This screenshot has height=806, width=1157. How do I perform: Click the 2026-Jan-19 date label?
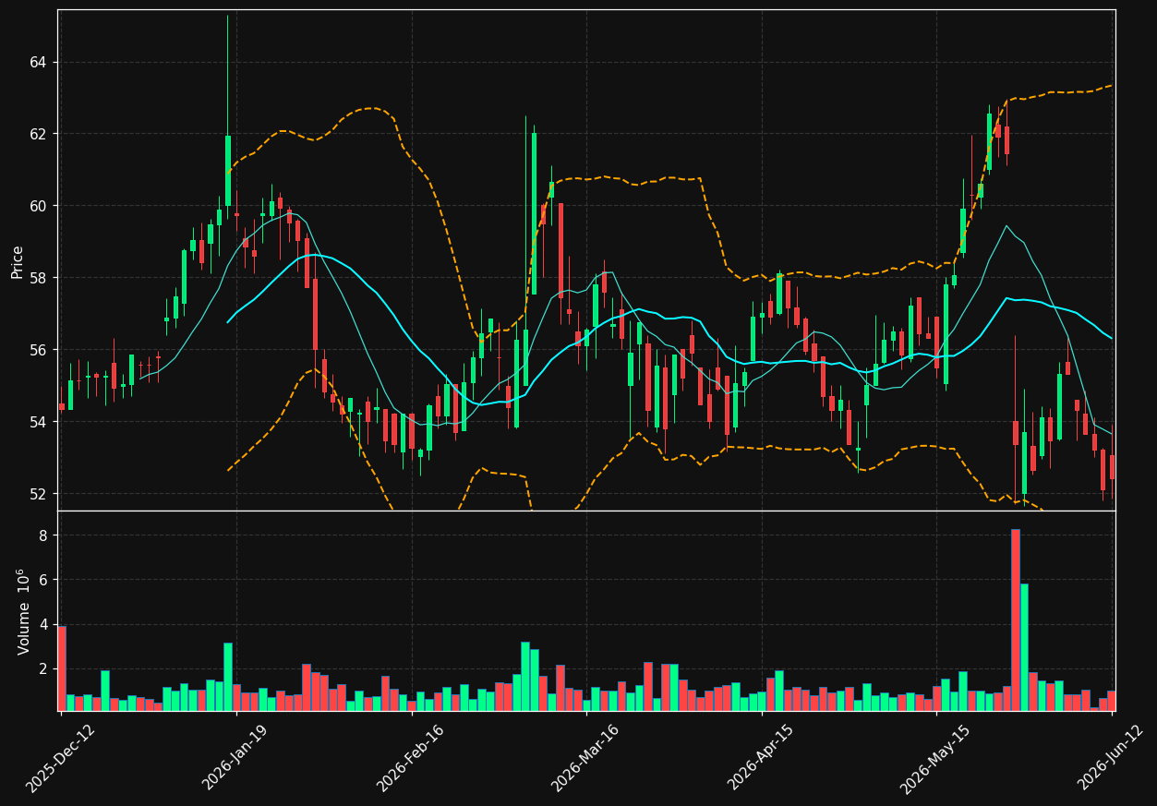(x=236, y=758)
